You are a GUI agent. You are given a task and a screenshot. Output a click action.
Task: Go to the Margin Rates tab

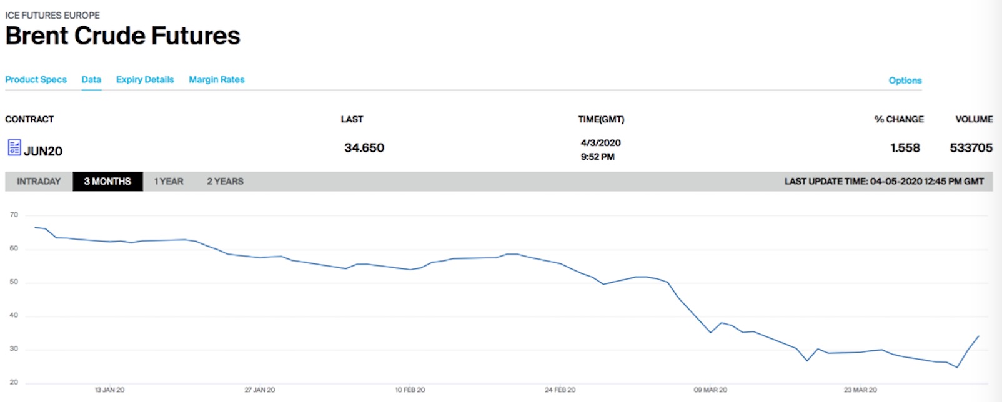tap(217, 80)
